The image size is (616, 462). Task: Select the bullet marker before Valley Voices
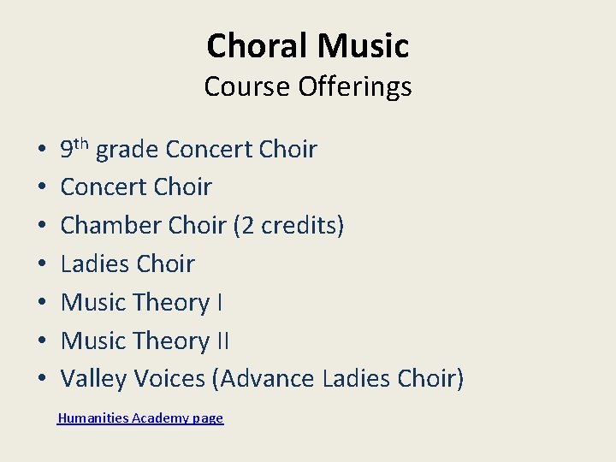click(x=41, y=380)
